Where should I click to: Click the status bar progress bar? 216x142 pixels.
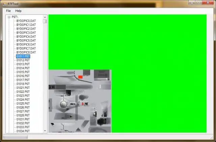pyautogui.click(x=15, y=137)
